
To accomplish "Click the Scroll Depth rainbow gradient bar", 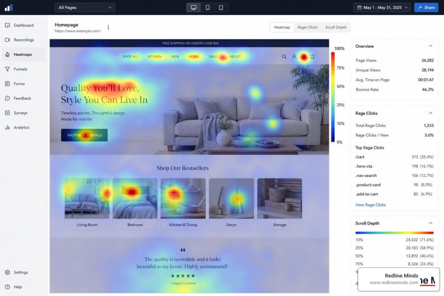I will click(x=395, y=233).
